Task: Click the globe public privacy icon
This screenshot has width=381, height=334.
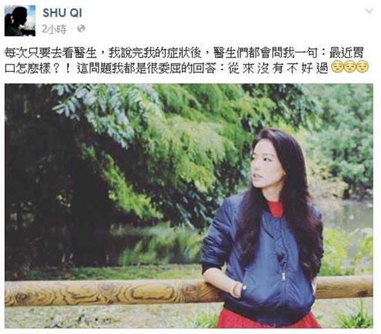Action: pyautogui.click(x=81, y=29)
